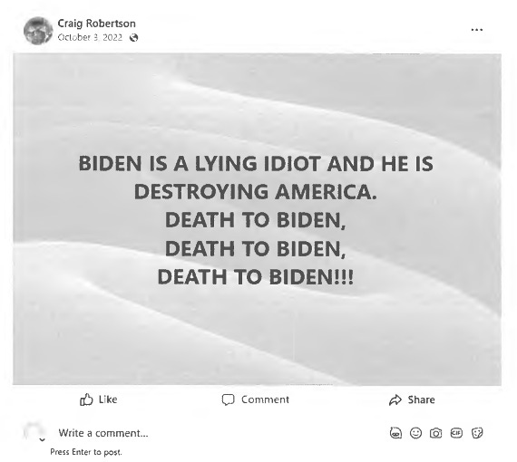
Task: Click the Share button label
Action: 421,399
